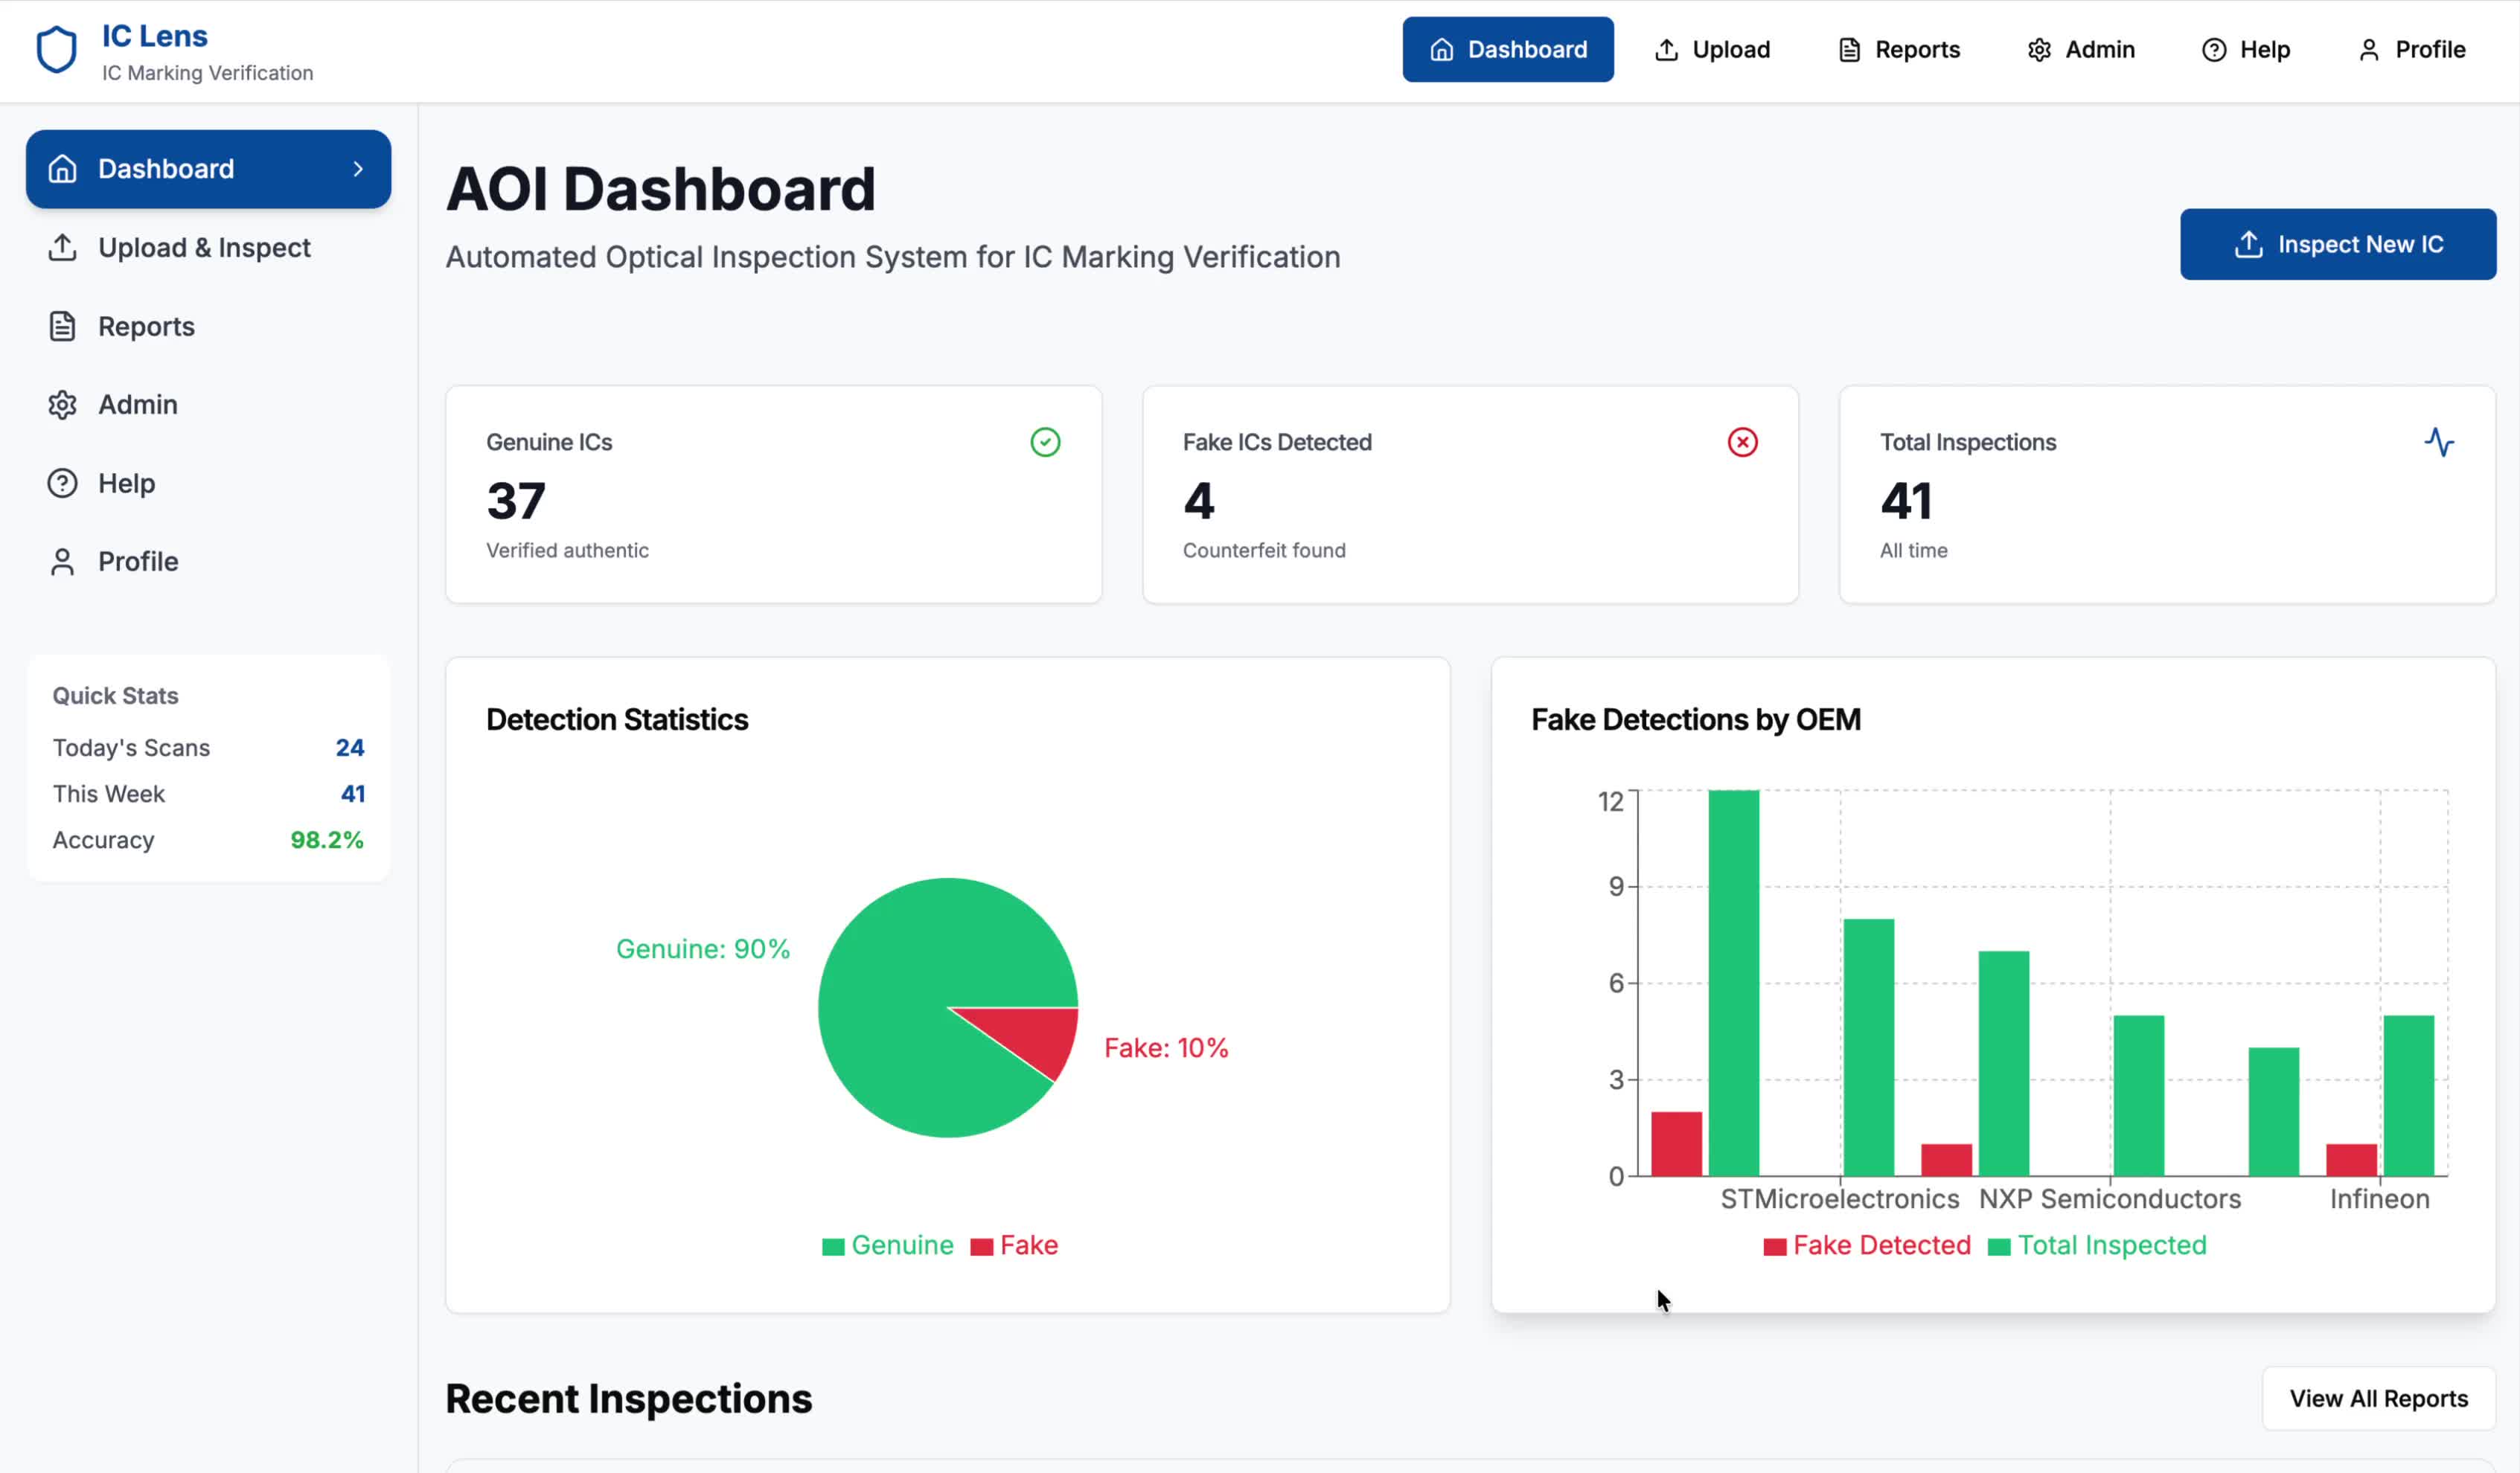Select Upload & Inspect in the sidebar
2520x1473 pixels.
point(204,248)
